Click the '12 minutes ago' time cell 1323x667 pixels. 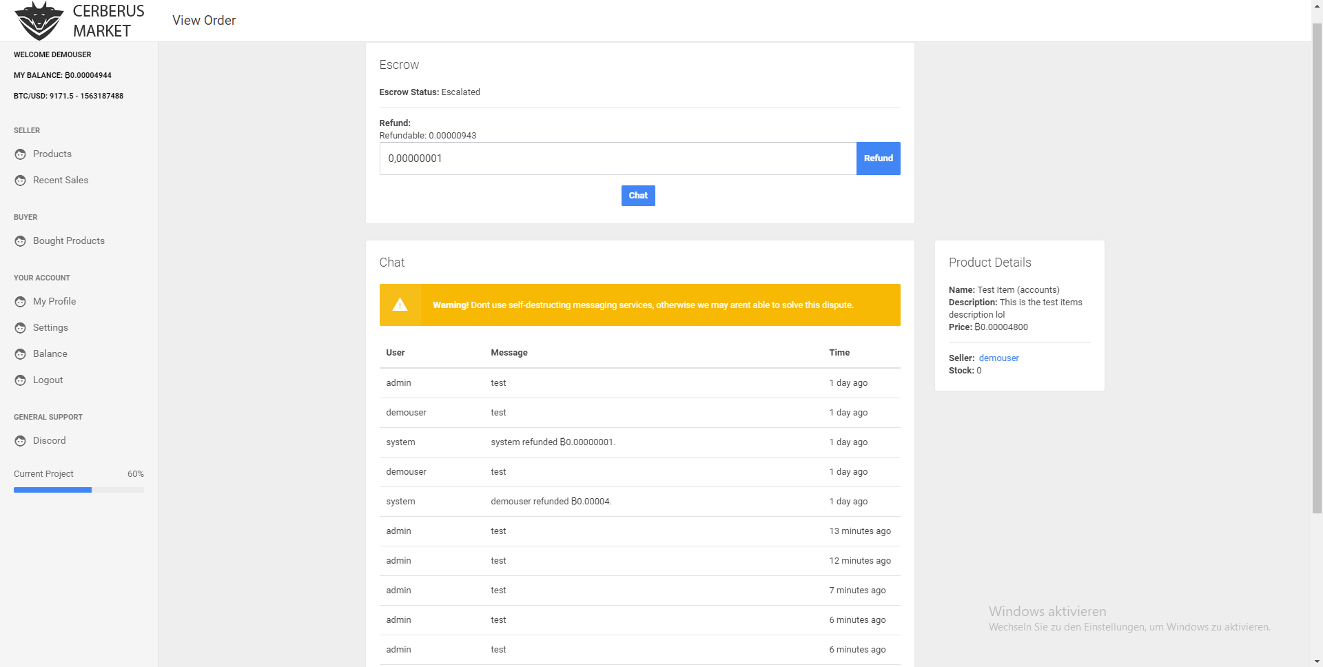coord(860,561)
